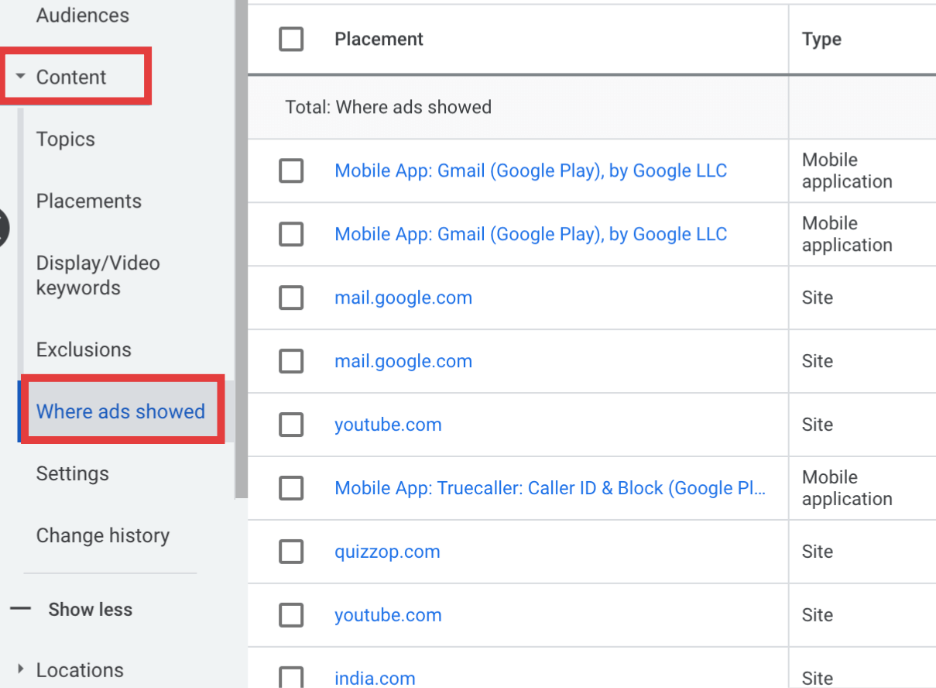
Task: Check youtube.com row directly below quizzop.com
Action: pyautogui.click(x=291, y=615)
